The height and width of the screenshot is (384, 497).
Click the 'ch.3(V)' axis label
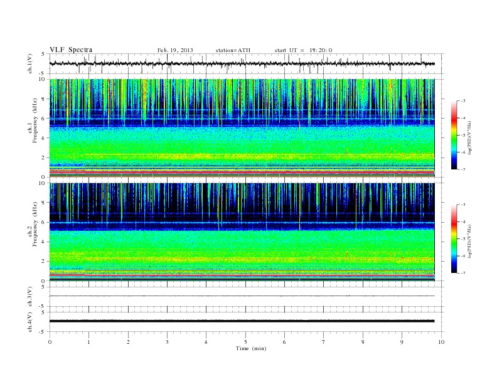tap(29, 297)
